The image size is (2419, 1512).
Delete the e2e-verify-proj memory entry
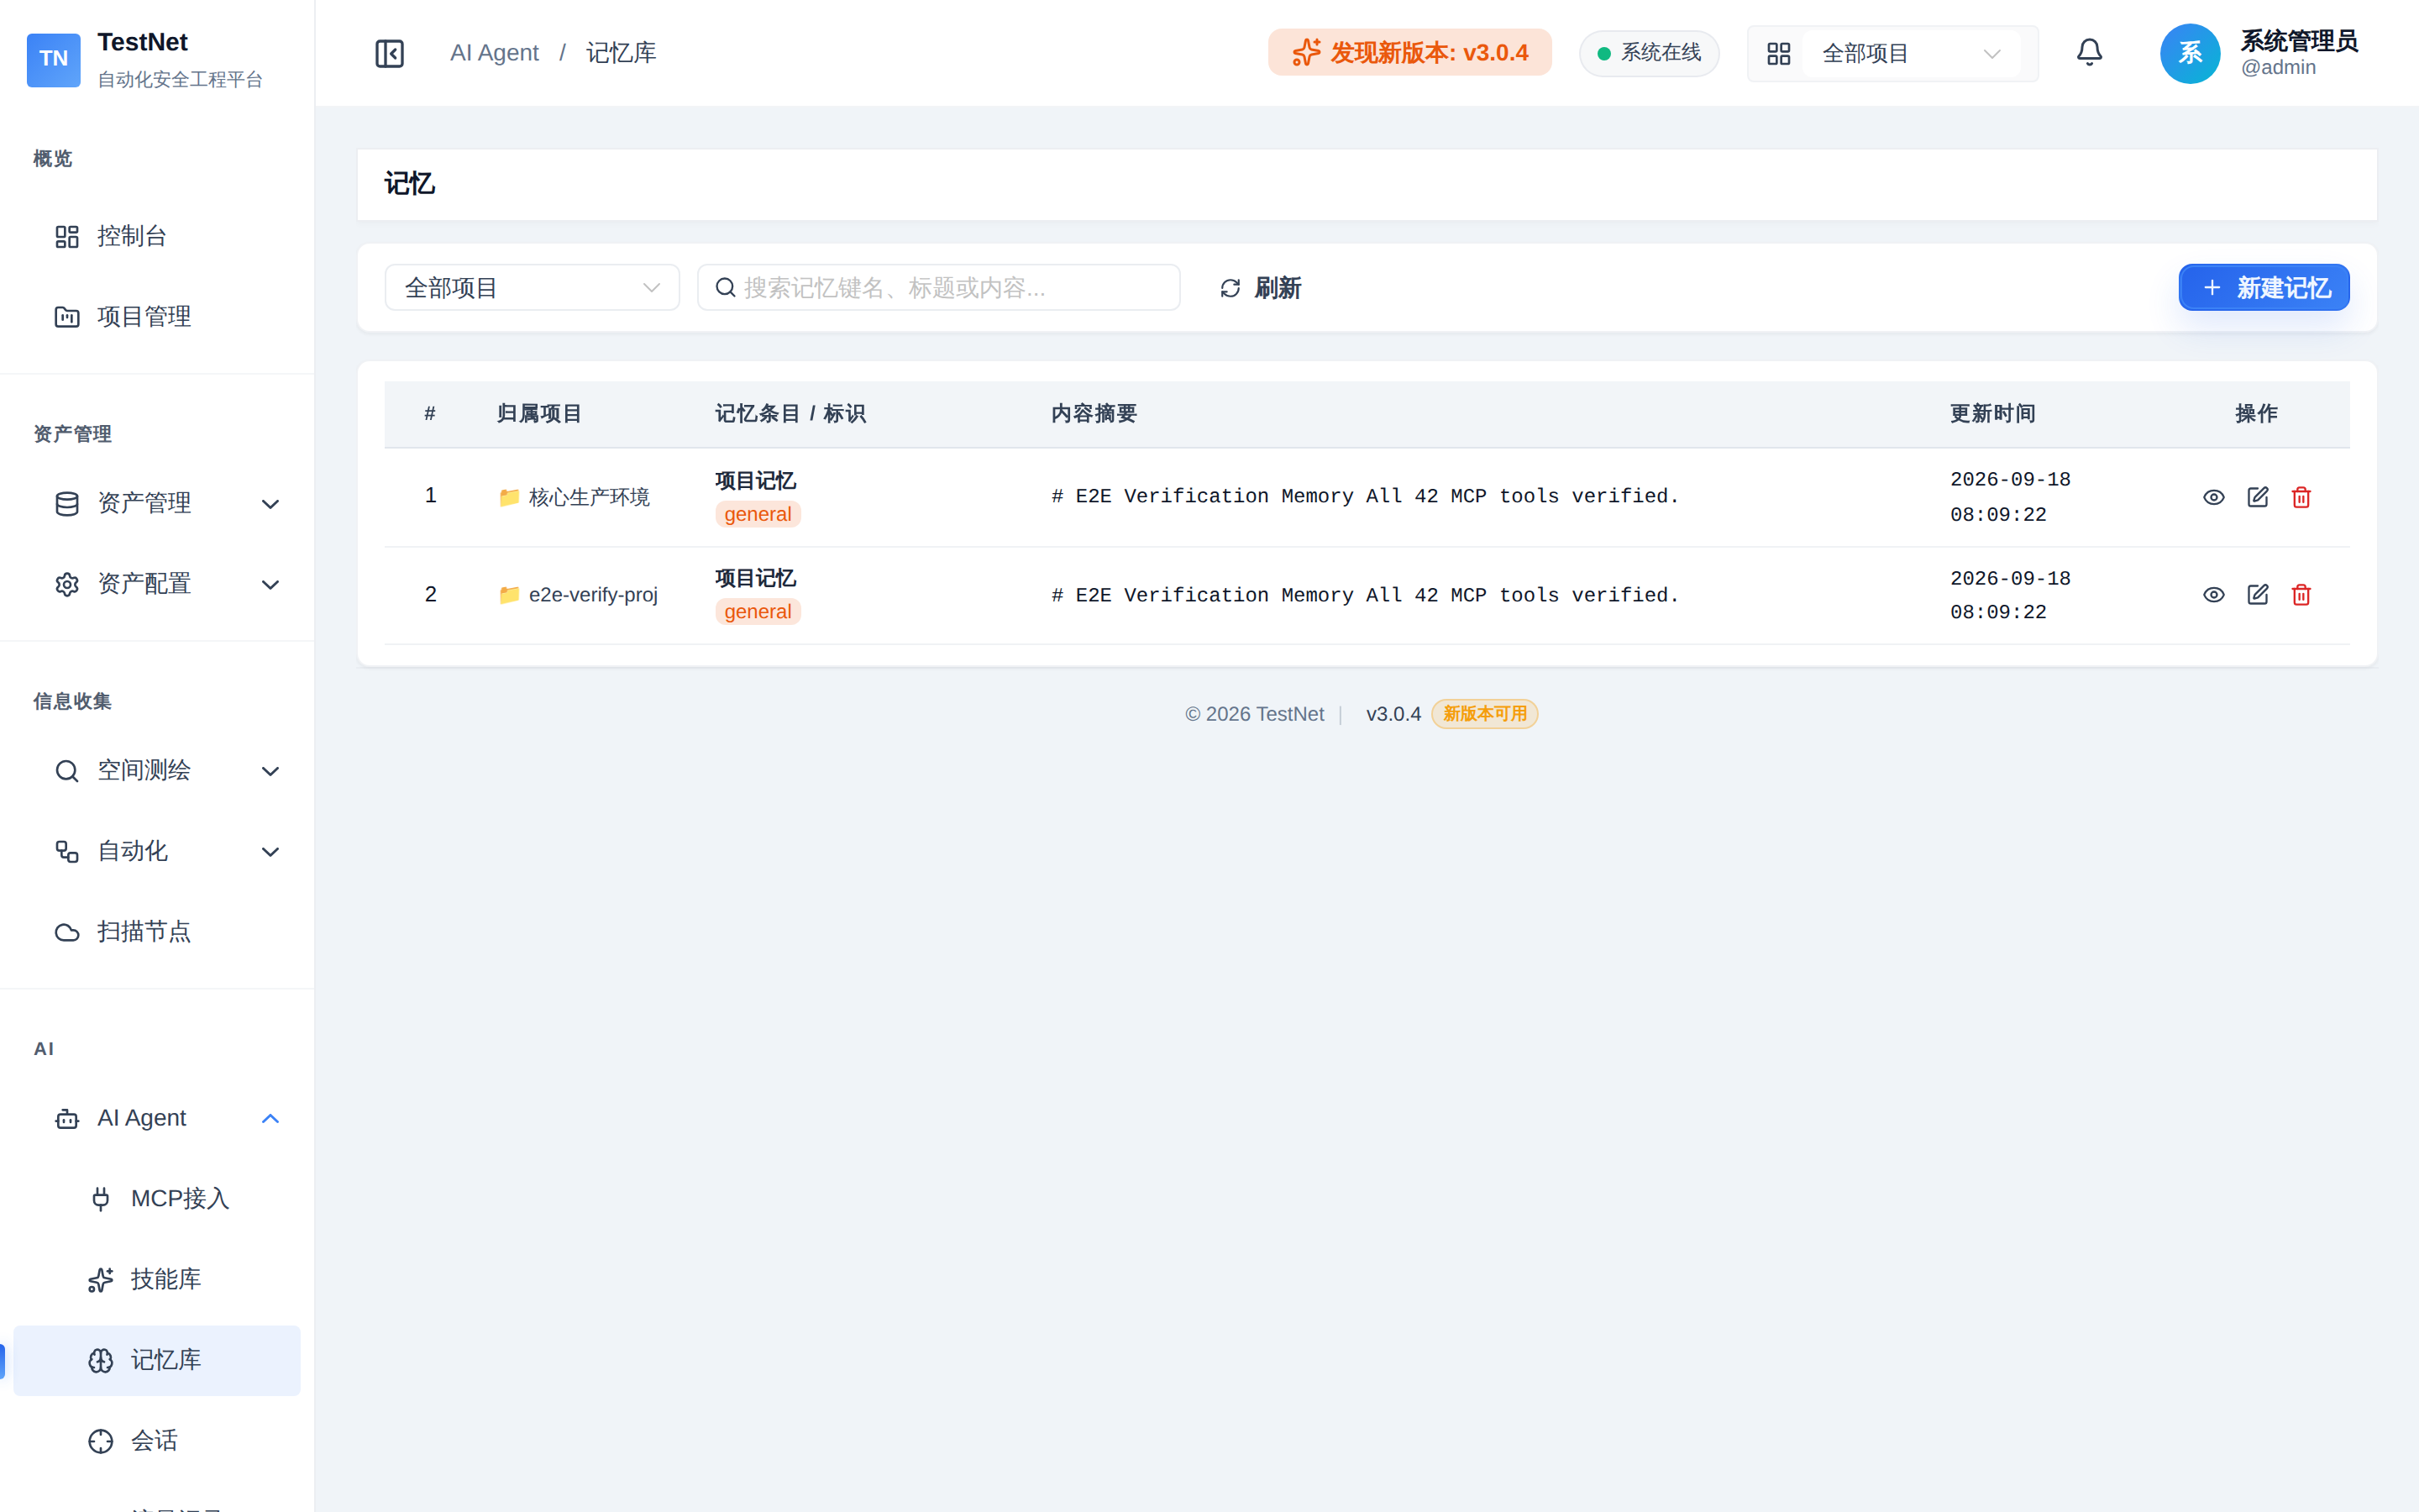pyautogui.click(x=2301, y=595)
